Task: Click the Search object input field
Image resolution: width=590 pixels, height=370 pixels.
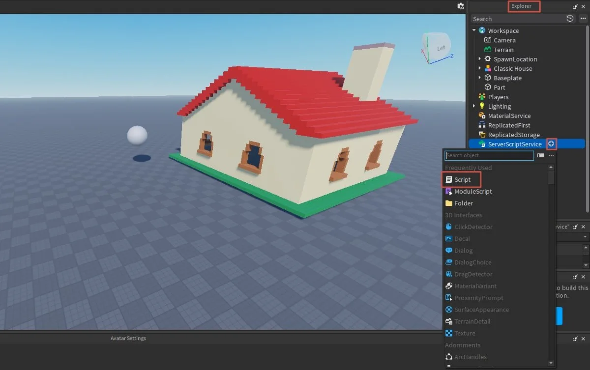Action: click(489, 155)
